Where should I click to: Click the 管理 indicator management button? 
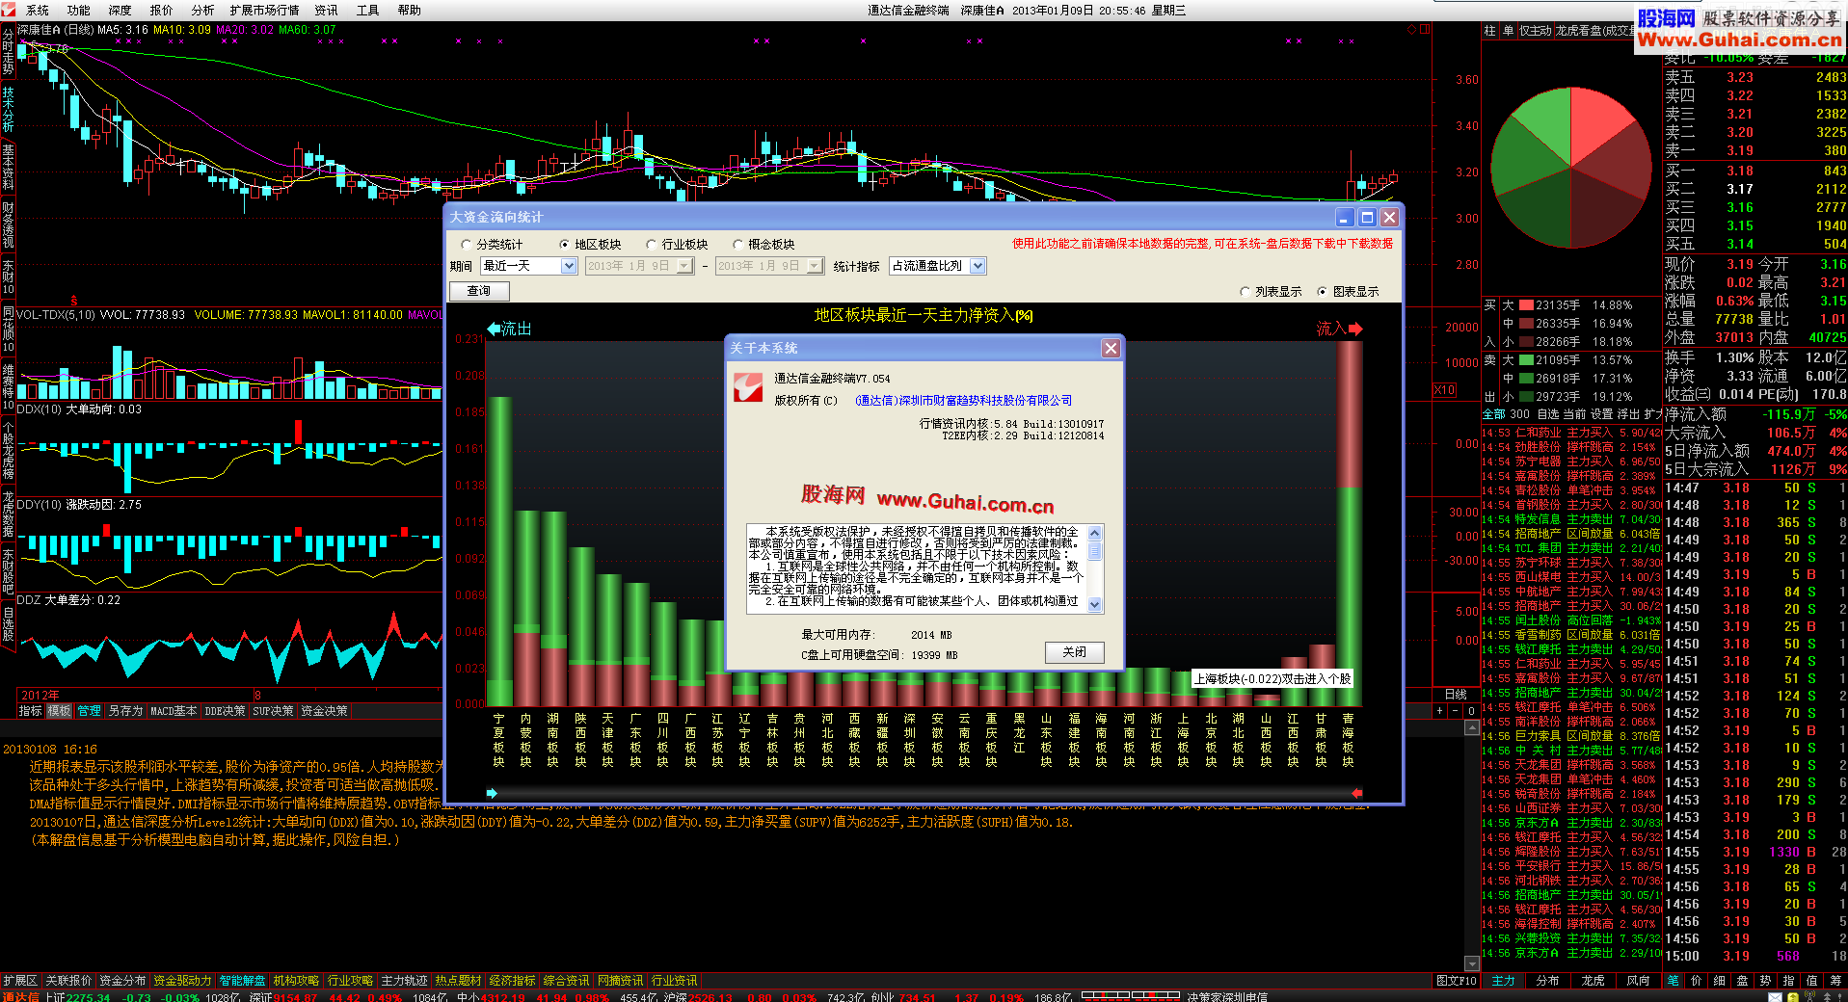[x=90, y=711]
